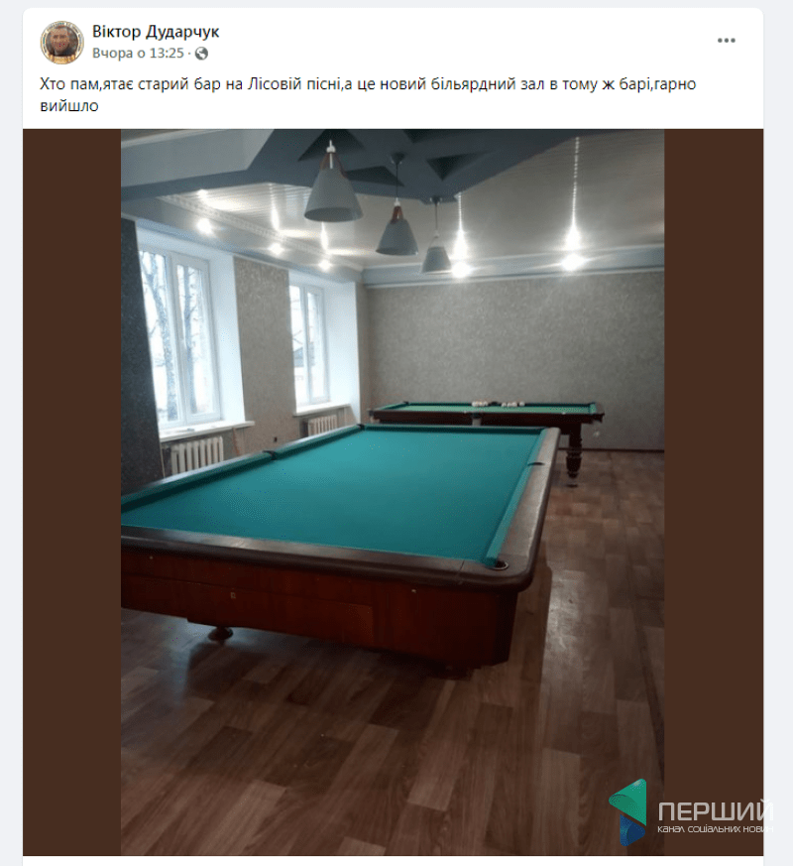793x866 pixels.
Task: Open the post timestamp Вчора о 13:25
Action: tap(138, 54)
